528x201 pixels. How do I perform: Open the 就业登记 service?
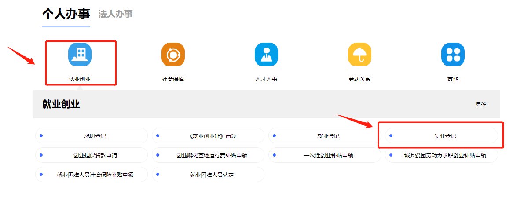(x=325, y=136)
